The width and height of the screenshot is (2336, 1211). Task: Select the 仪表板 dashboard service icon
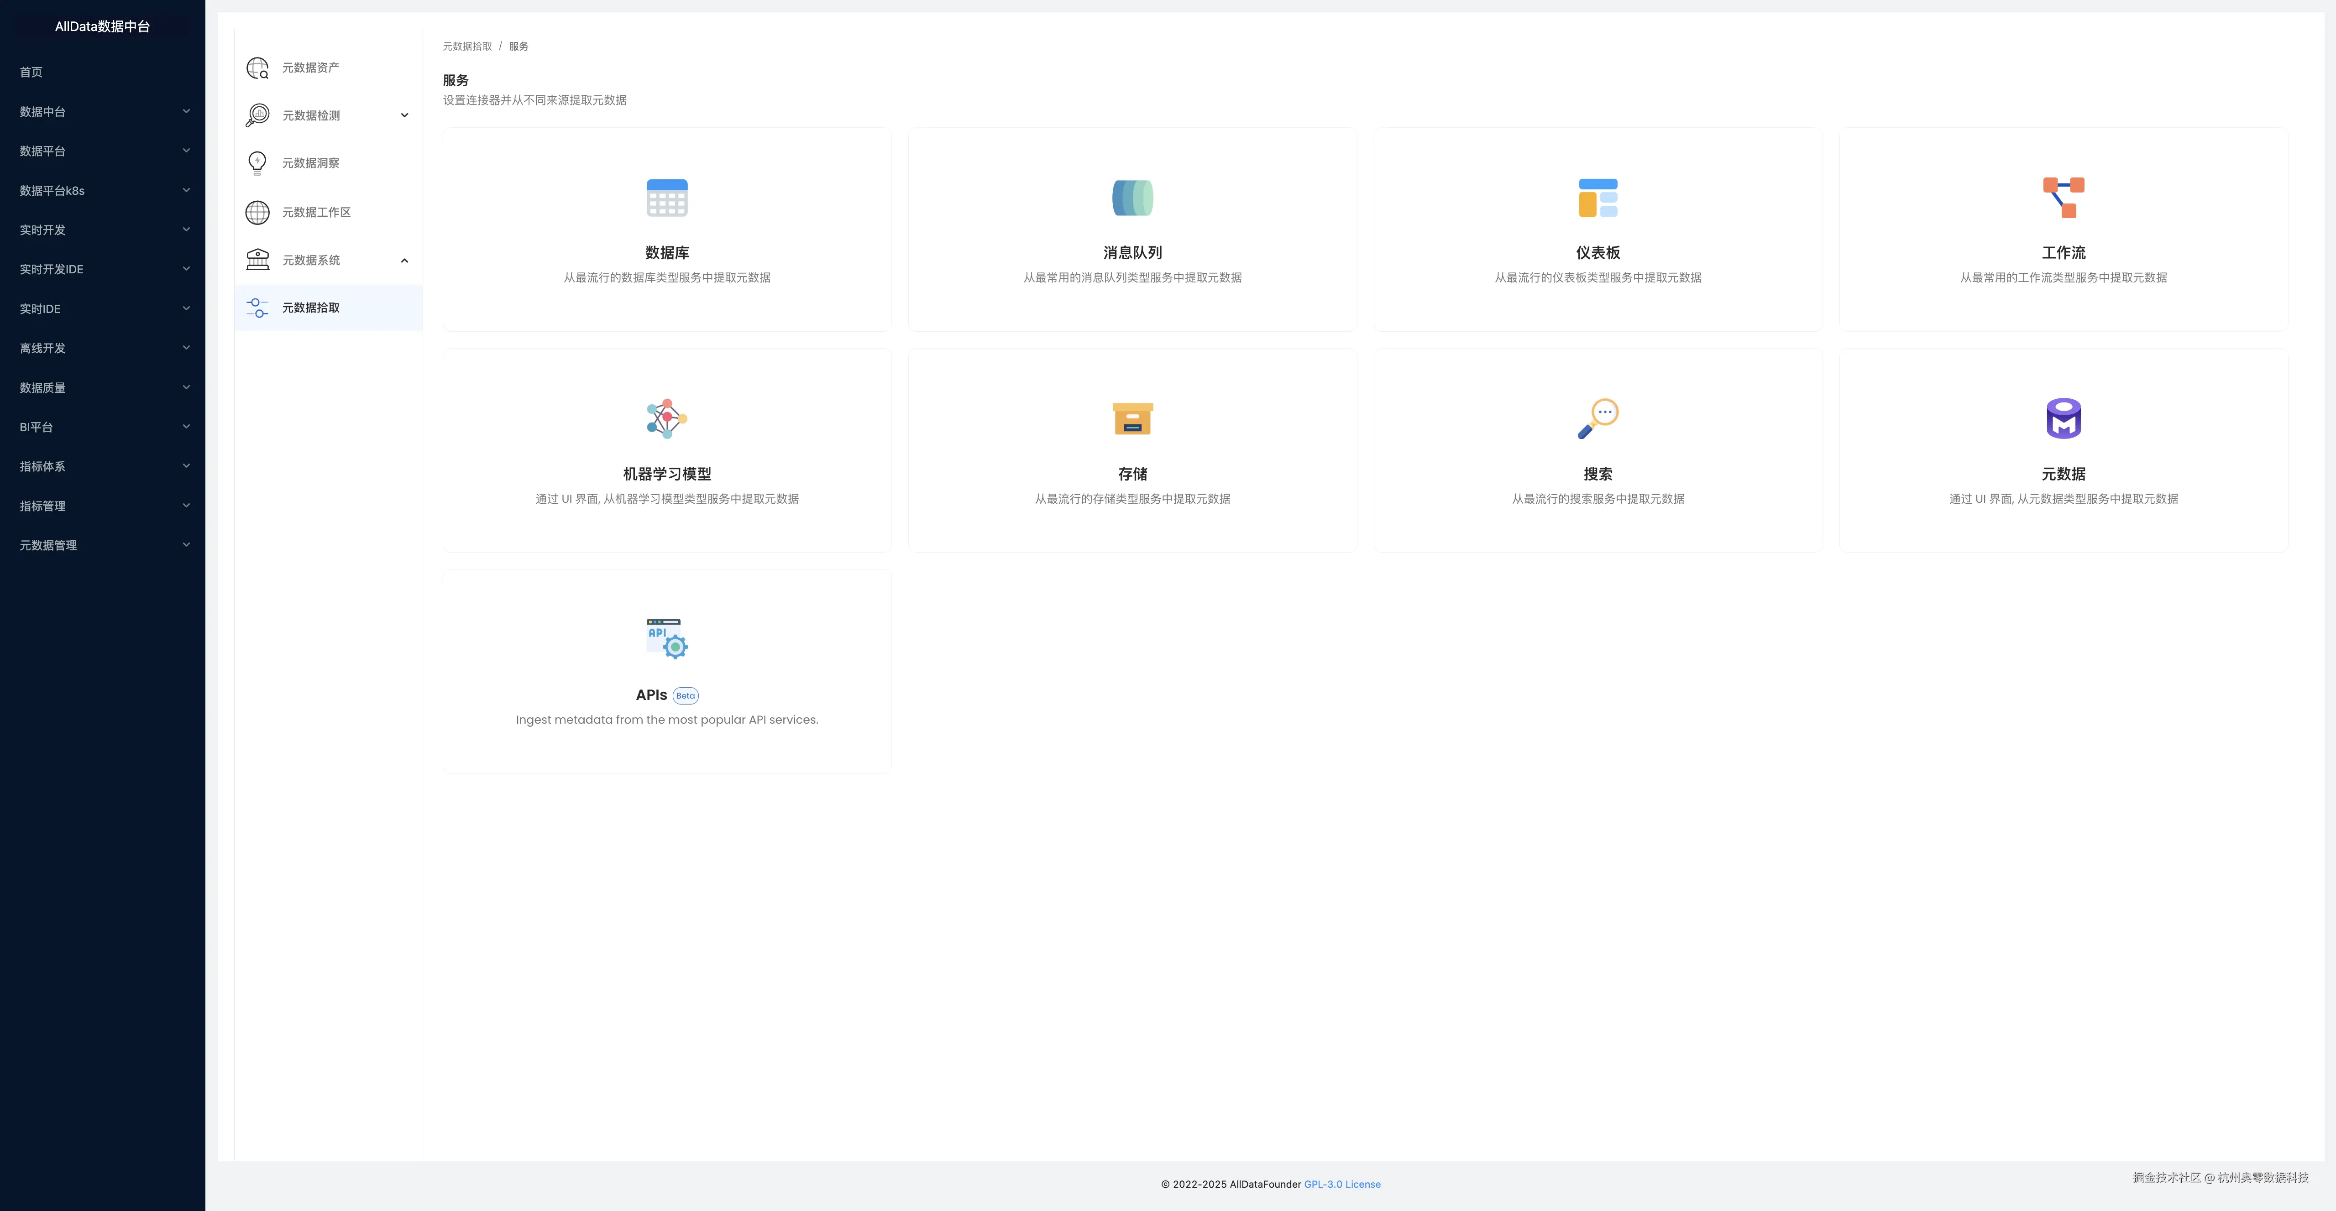click(1597, 198)
